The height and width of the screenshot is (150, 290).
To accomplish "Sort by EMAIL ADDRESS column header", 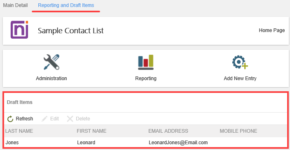I will point(168,131).
